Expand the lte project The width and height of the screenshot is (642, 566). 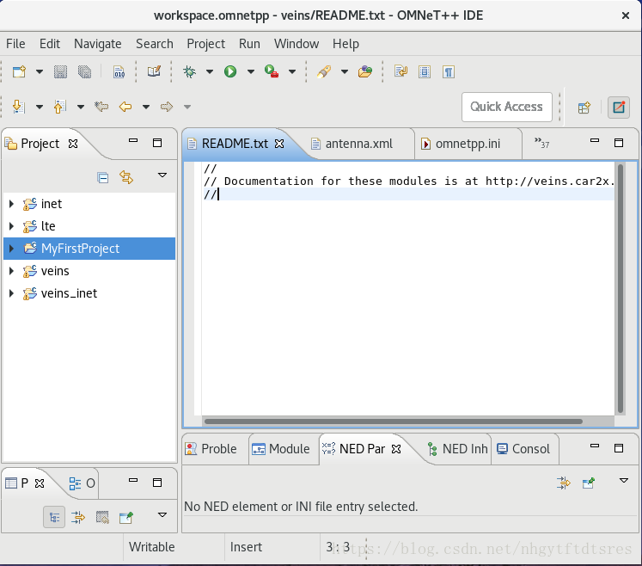point(11,226)
